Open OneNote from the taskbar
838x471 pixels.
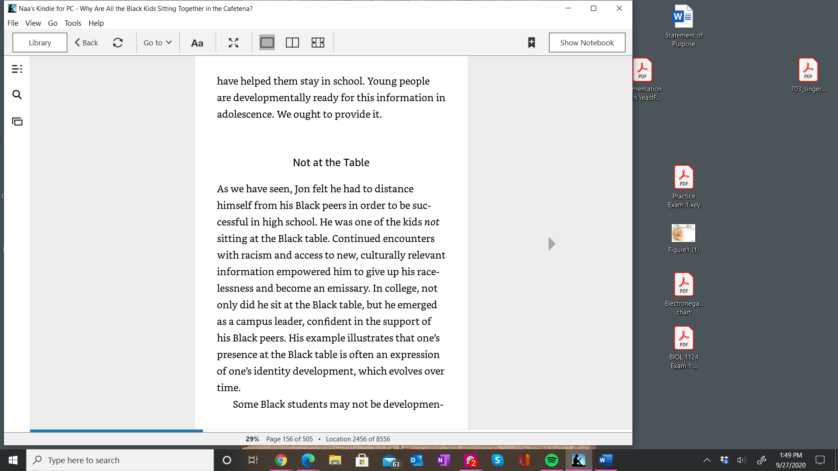[443, 460]
